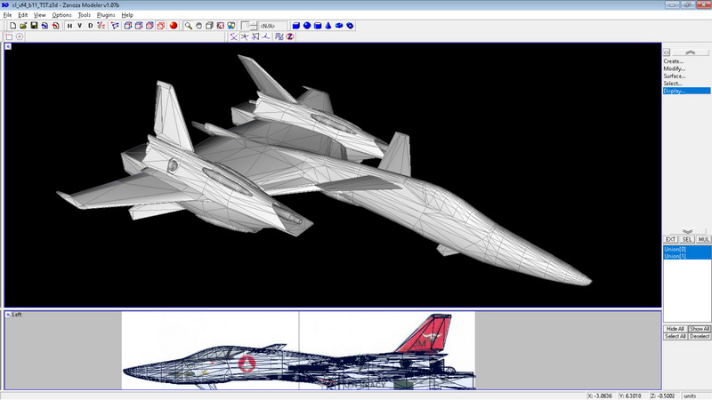The image size is (712, 400).
Task: Create a blue sphere primitive
Action: click(x=307, y=26)
